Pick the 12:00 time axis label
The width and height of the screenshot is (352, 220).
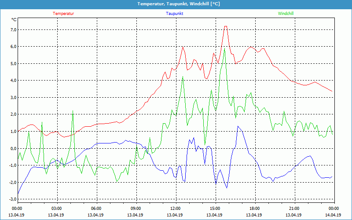(175, 209)
